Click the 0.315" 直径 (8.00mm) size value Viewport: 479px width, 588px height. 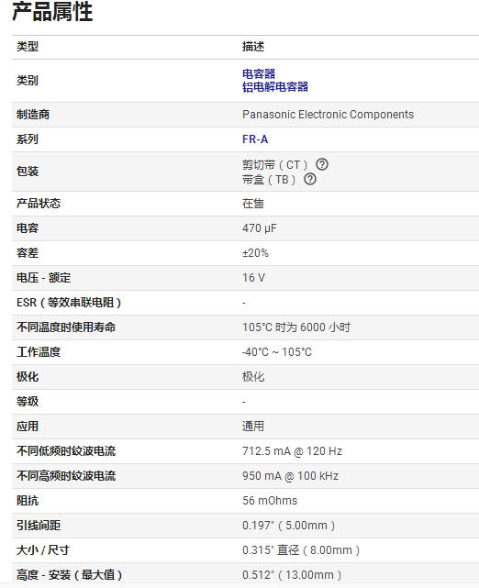click(x=301, y=549)
